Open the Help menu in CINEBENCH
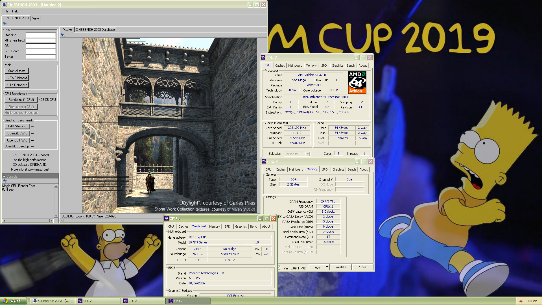Viewport: 542px width, 305px height. coord(15,11)
